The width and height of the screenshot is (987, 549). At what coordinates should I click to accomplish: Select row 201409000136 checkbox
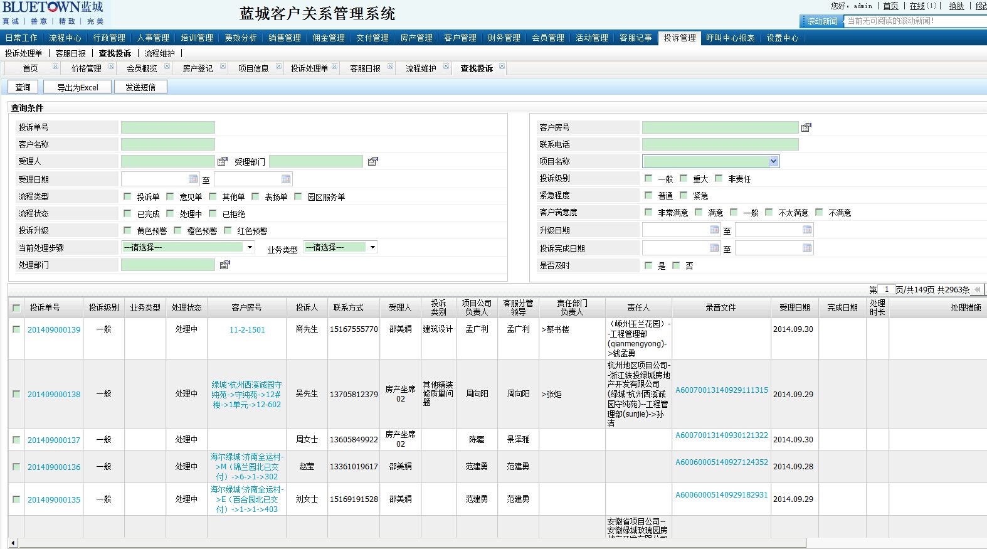(16, 467)
